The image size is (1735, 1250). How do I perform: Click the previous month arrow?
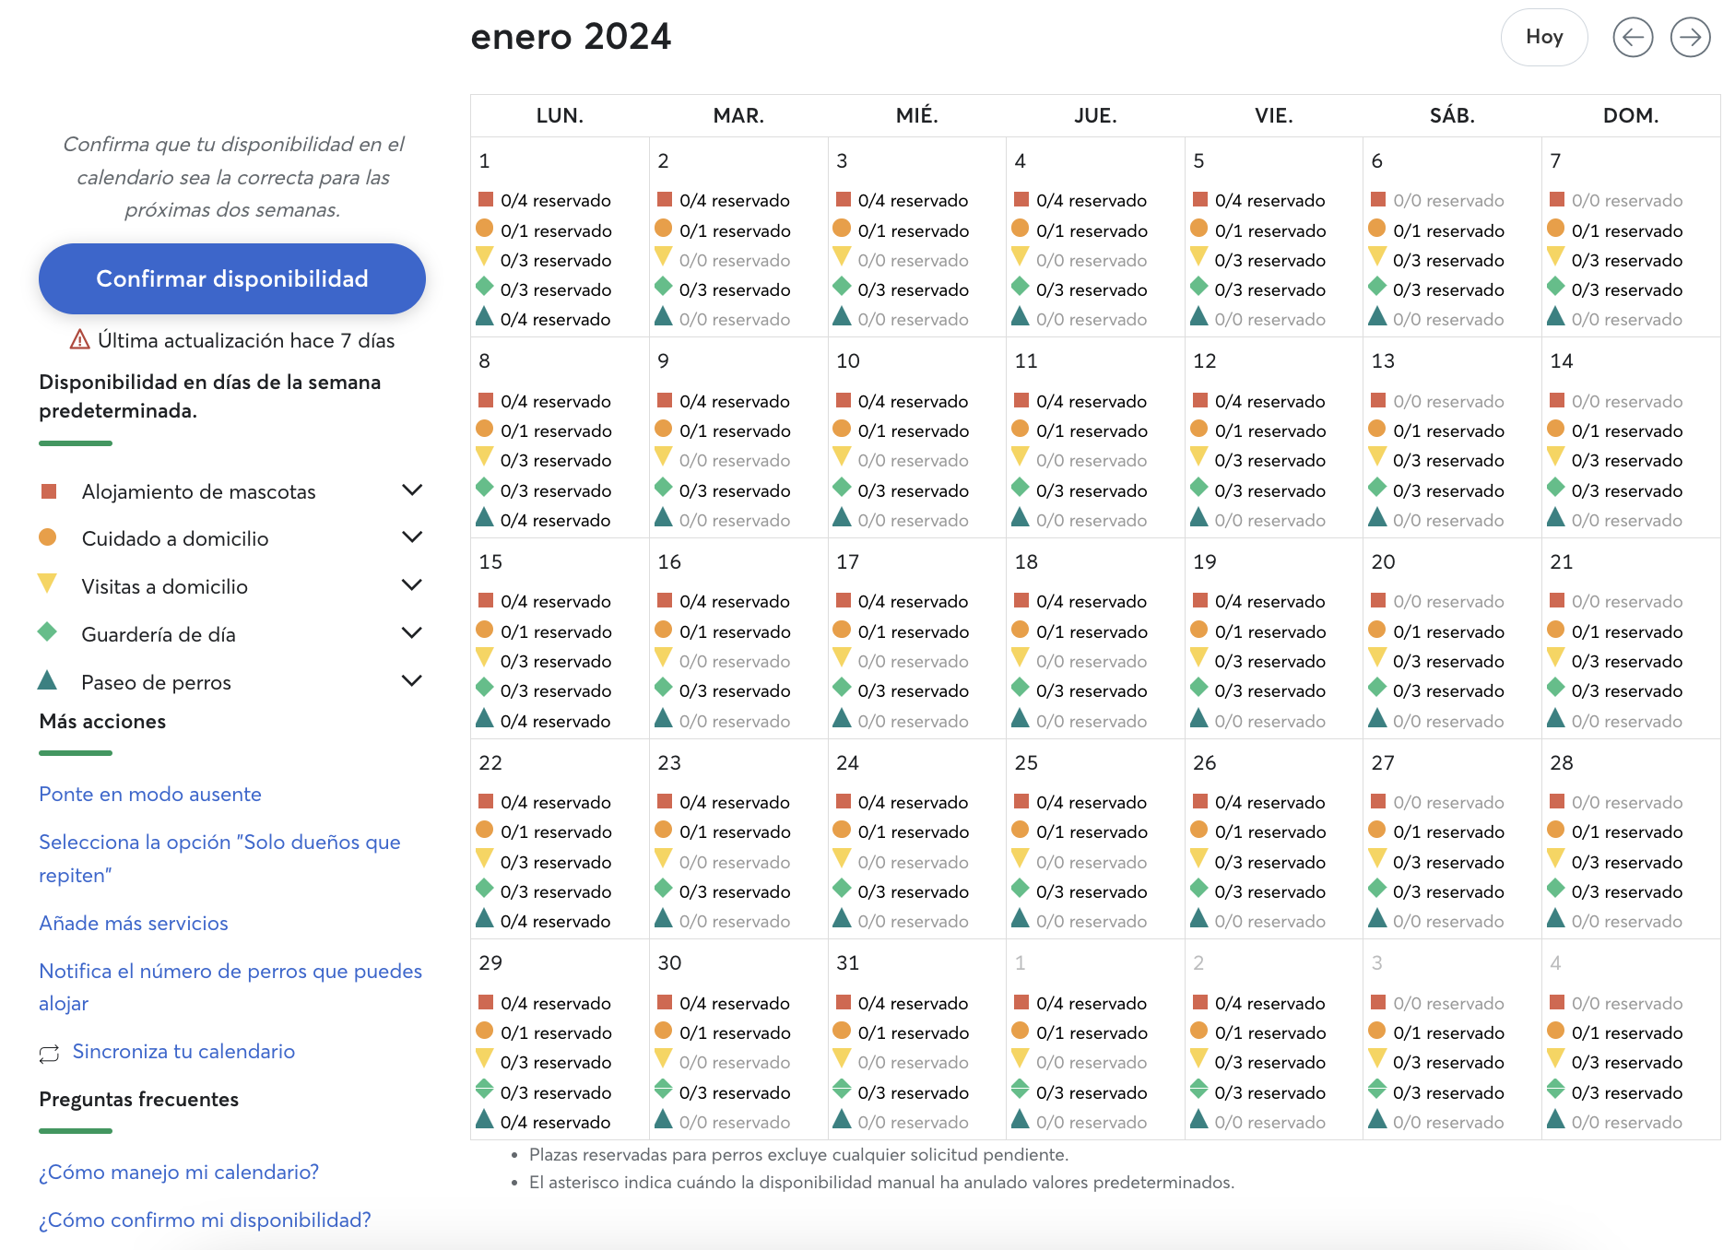point(1633,37)
